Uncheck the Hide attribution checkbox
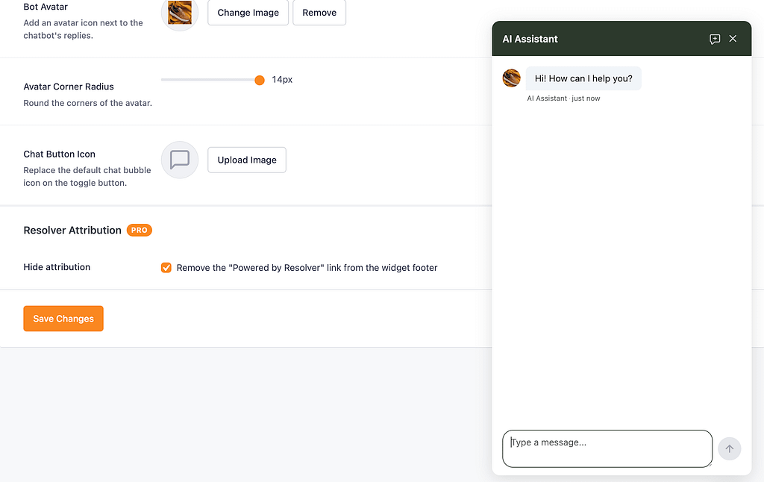The image size is (764, 482). click(166, 268)
